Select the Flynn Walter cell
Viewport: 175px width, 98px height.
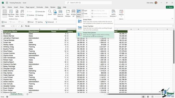(16, 90)
